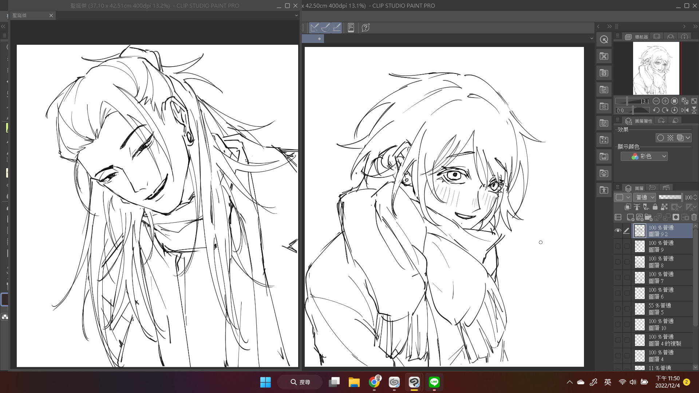The image size is (699, 393).
Task: Open the History tab beside Layer
Action: [x=652, y=188]
